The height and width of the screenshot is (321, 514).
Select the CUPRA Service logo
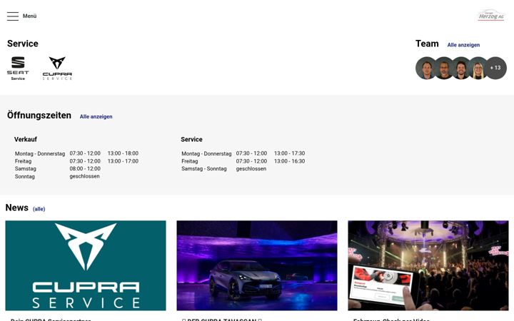(57, 68)
